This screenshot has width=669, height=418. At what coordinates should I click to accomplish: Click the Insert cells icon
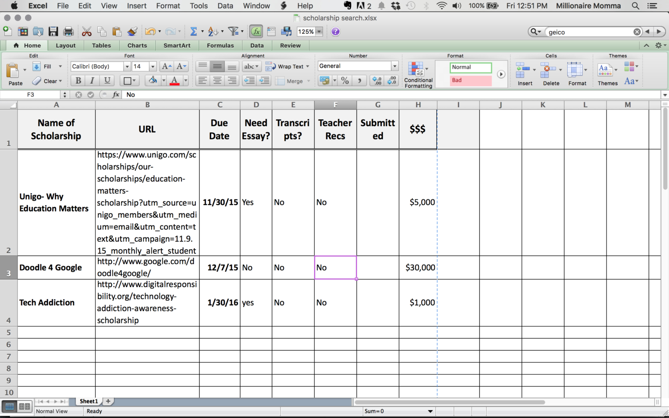(525, 74)
